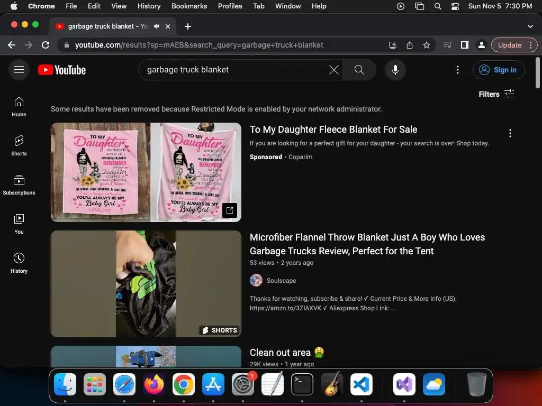Go forward in Chrome
This screenshot has width=542, height=406.
click(29, 45)
